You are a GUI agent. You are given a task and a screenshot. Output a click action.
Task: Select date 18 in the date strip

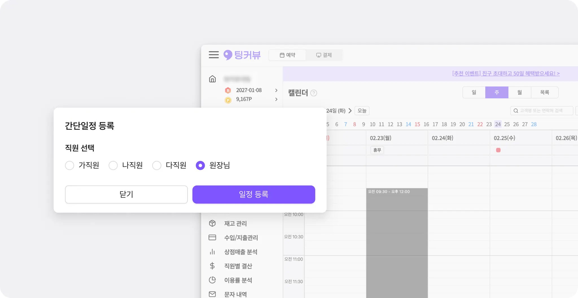pyautogui.click(x=444, y=124)
